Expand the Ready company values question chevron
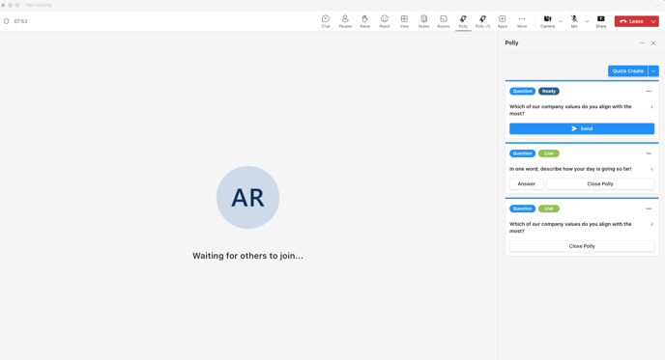This screenshot has width=665, height=360. (x=652, y=107)
